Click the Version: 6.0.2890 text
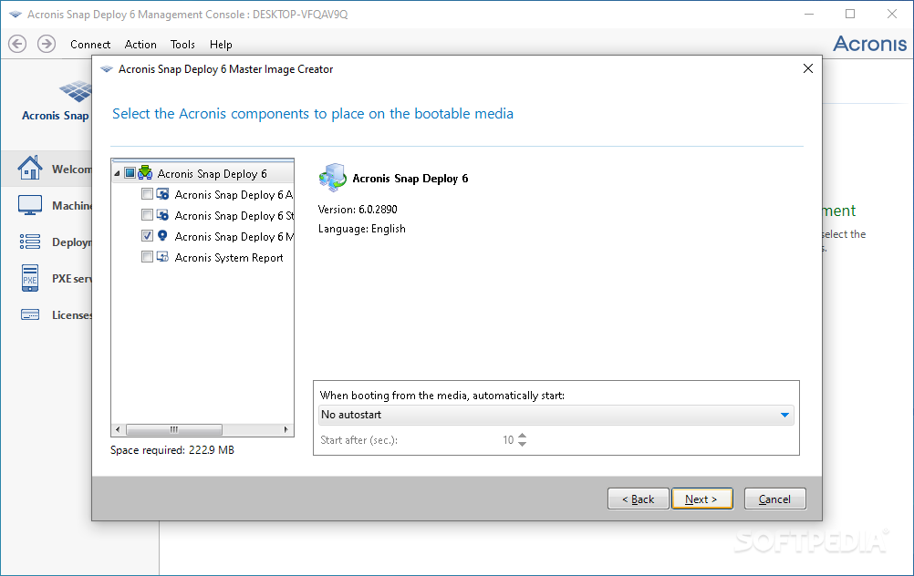Screen dimensions: 914x576 [x=358, y=209]
